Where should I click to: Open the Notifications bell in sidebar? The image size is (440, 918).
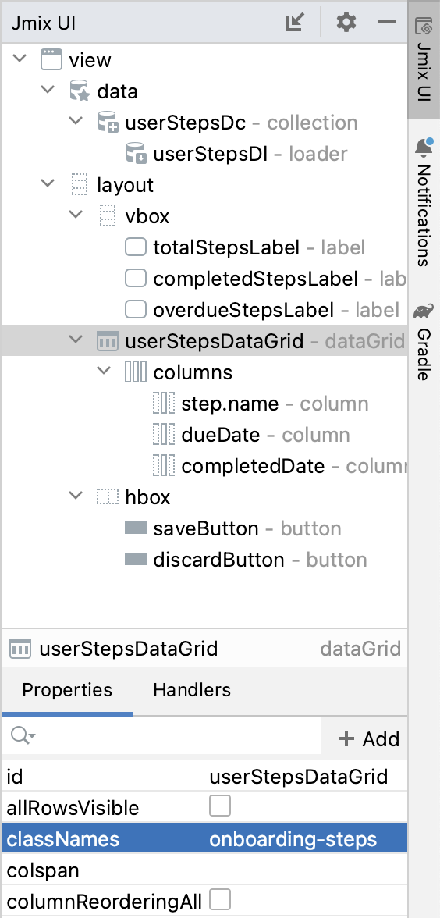pos(424,148)
